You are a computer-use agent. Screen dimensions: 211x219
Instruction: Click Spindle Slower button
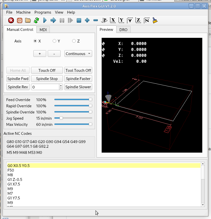pyautogui.click(x=78, y=87)
